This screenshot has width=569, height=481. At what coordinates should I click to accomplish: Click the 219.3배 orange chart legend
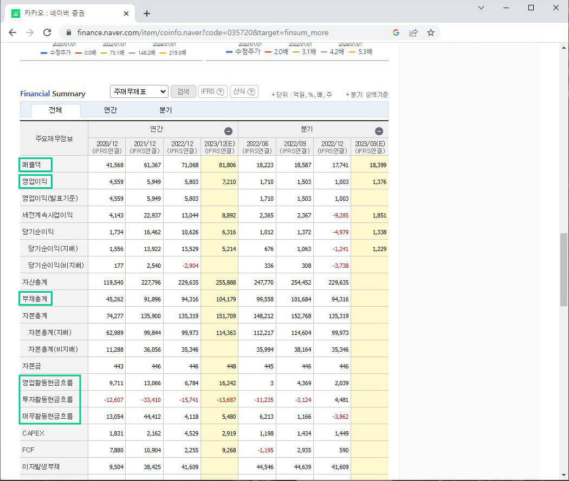pos(173,52)
